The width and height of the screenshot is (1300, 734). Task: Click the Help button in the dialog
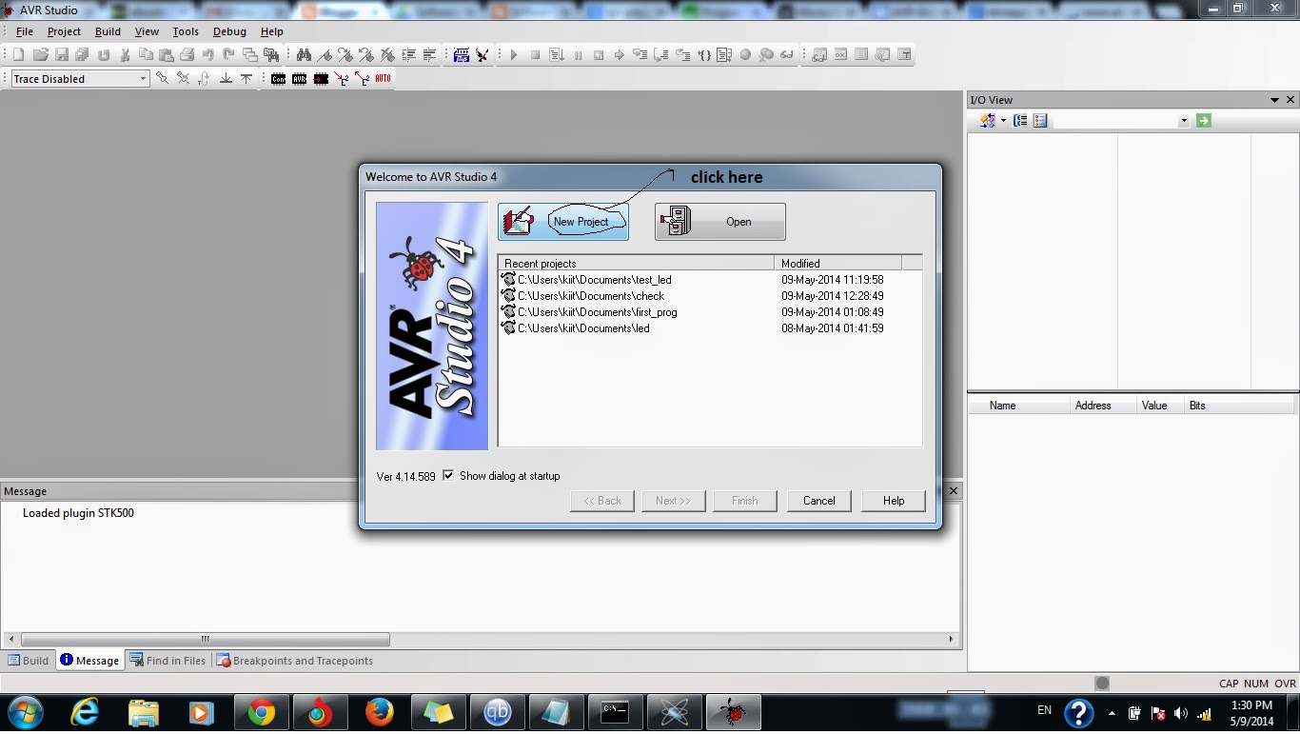894,501
